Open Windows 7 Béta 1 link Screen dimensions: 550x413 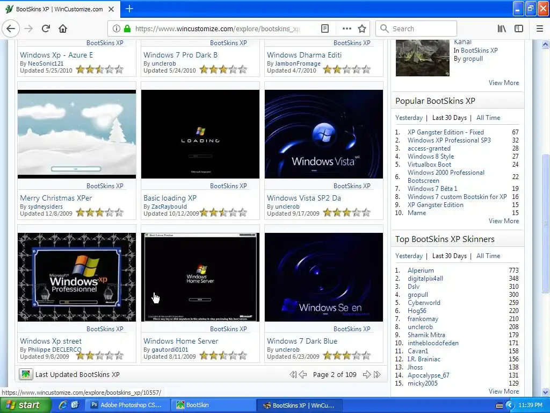(x=432, y=189)
